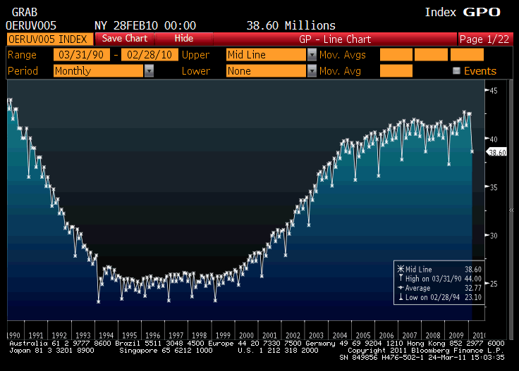Click the lower Mov. Avg input box
The width and height of the screenshot is (519, 371).
(396, 71)
